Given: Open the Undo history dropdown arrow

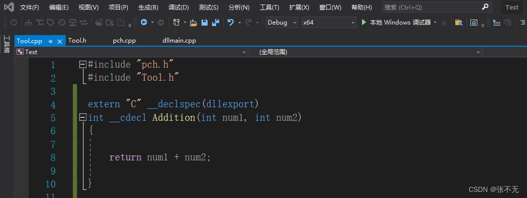Looking at the screenshot, I should (239, 23).
